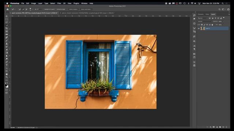Viewport: 234px width, 131px height.
Task: Hide the layer with eye icon
Action: tap(199, 28)
